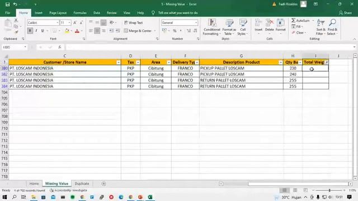Click Insert cells icon
Image resolution: width=358 pixels, height=201 pixels.
click(258, 23)
